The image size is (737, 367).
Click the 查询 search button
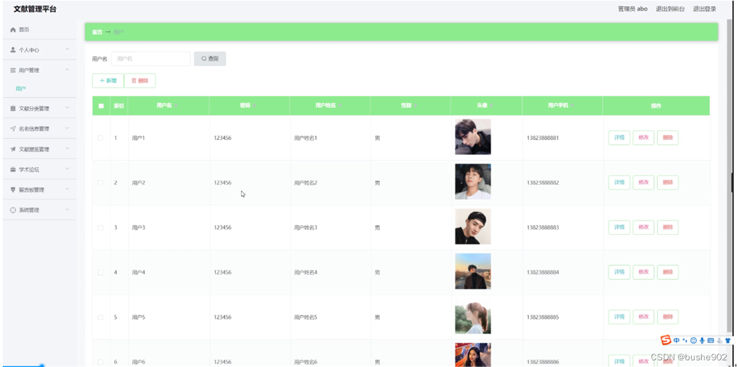click(x=210, y=59)
